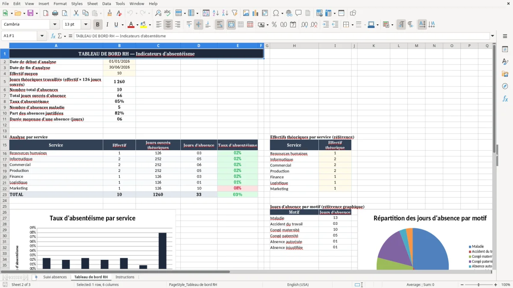Click the Save document icon
Image resolution: width=513 pixels, height=288 pixels.
coord(30,13)
